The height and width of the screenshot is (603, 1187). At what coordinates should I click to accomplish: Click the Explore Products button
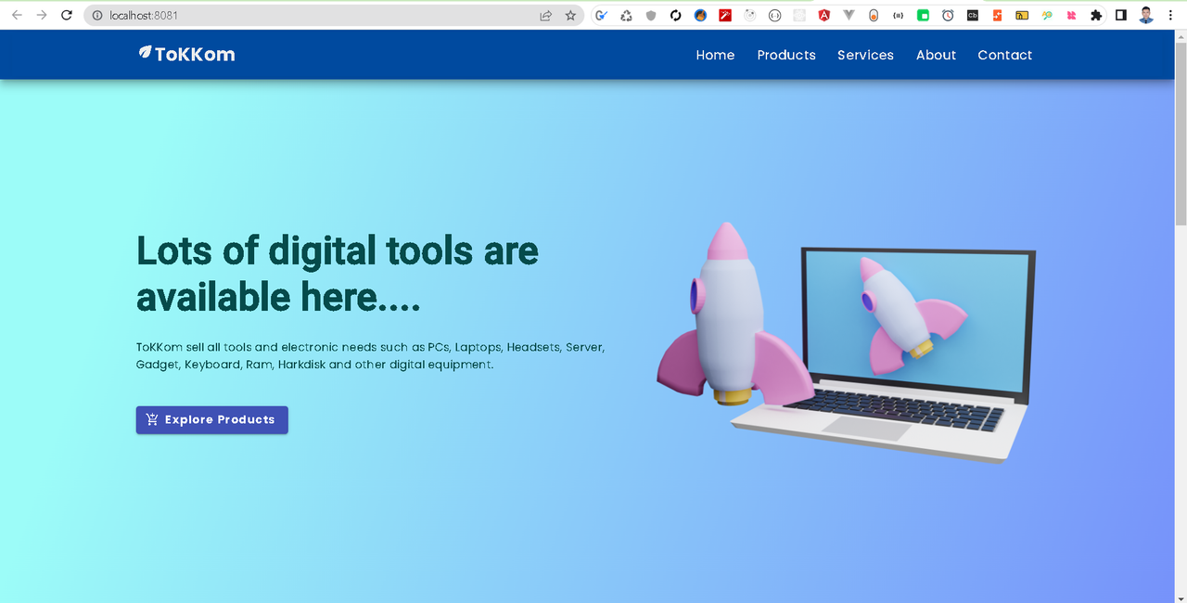pyautogui.click(x=212, y=419)
